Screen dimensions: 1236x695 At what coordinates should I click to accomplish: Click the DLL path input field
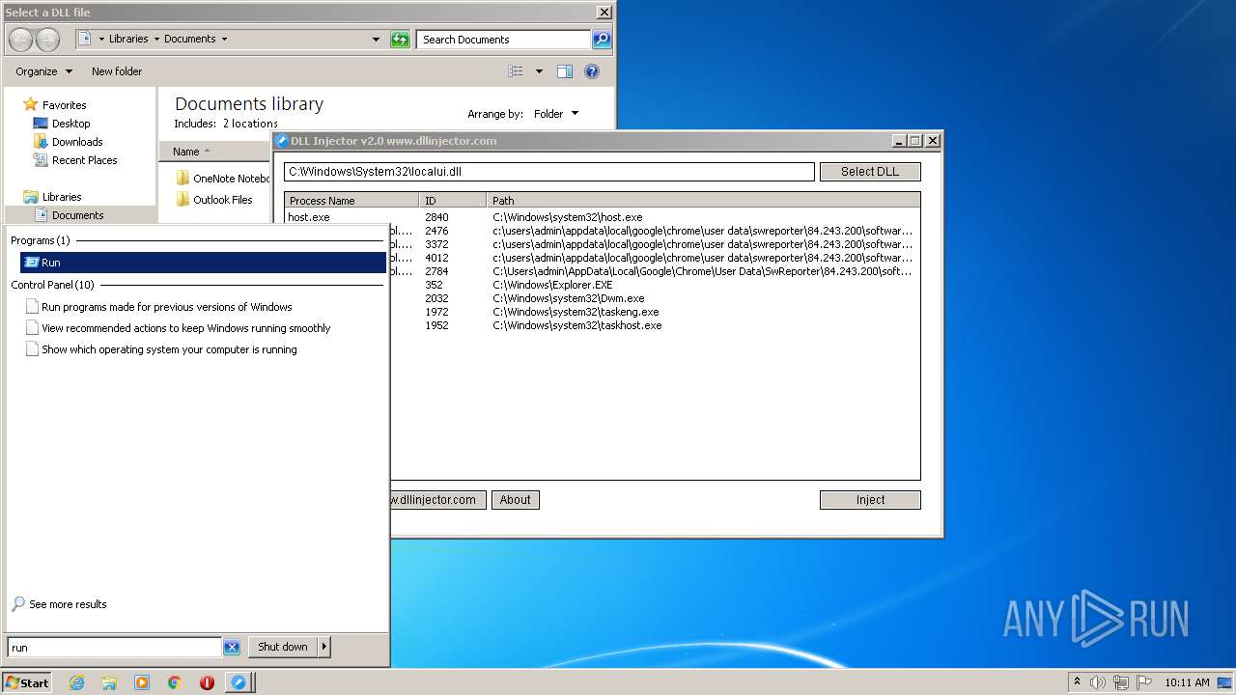click(x=549, y=172)
